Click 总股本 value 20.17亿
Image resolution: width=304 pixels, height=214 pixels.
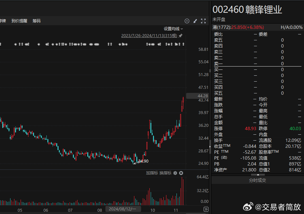click(x=293, y=146)
